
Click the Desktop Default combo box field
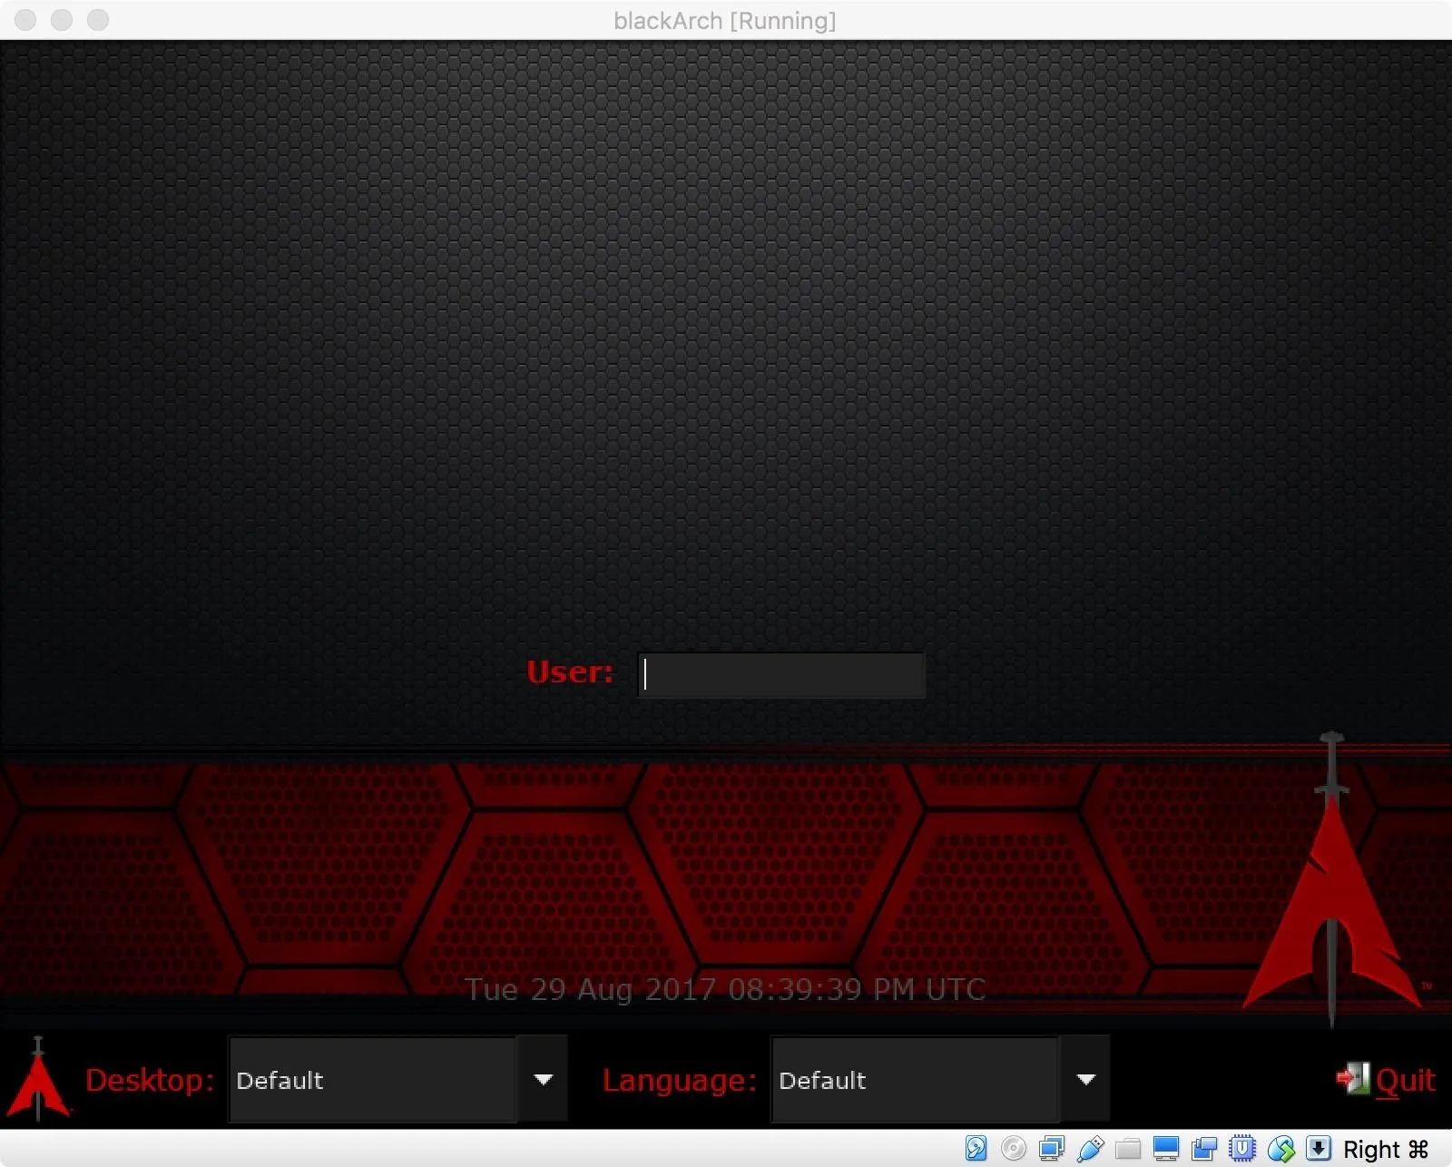coord(373,1079)
